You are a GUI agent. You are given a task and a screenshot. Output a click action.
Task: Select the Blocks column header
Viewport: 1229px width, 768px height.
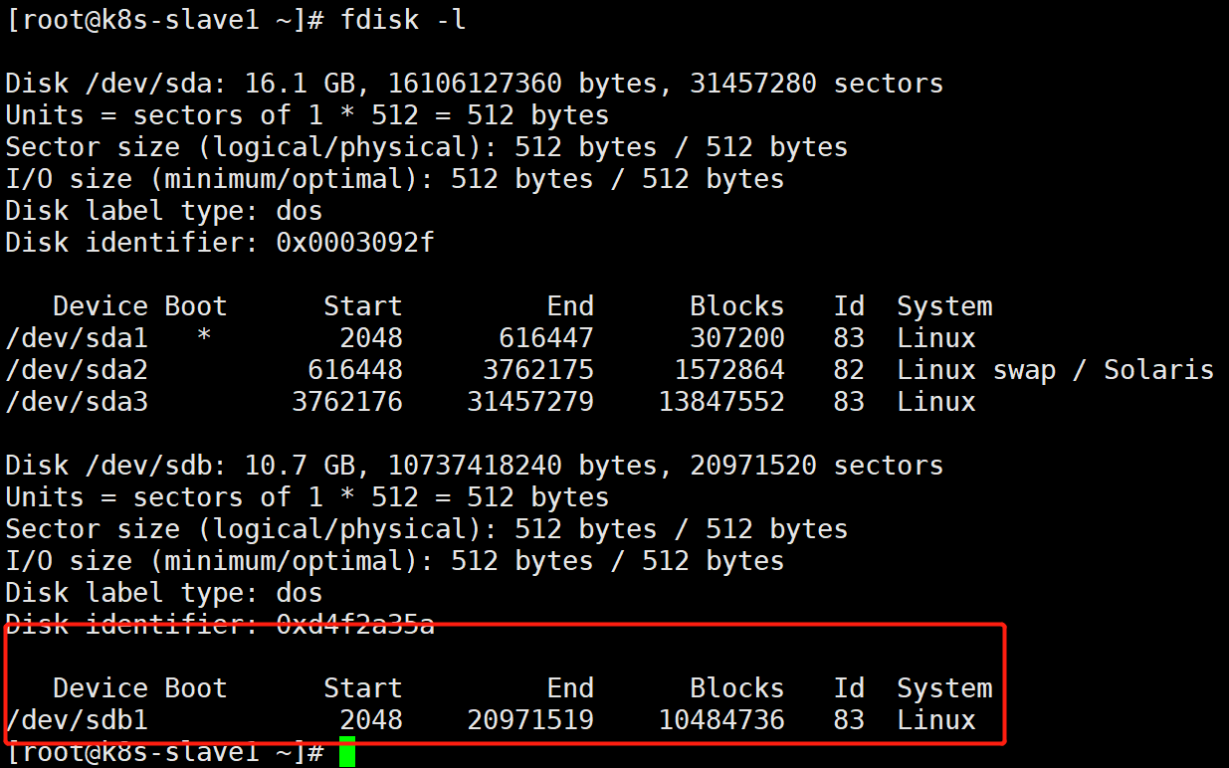pyautogui.click(x=736, y=305)
